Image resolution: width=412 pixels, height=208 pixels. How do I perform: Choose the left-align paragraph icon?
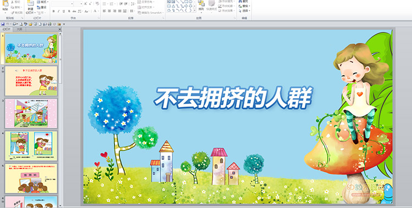[104, 11]
